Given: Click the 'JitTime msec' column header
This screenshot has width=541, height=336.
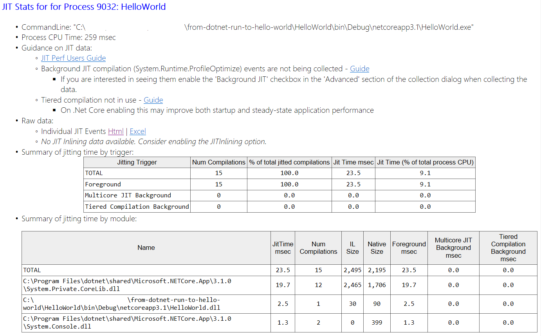Looking at the screenshot, I should (283, 247).
